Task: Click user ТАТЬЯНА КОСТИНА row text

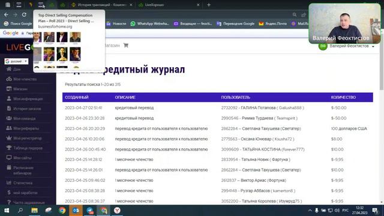Action: (x=263, y=149)
